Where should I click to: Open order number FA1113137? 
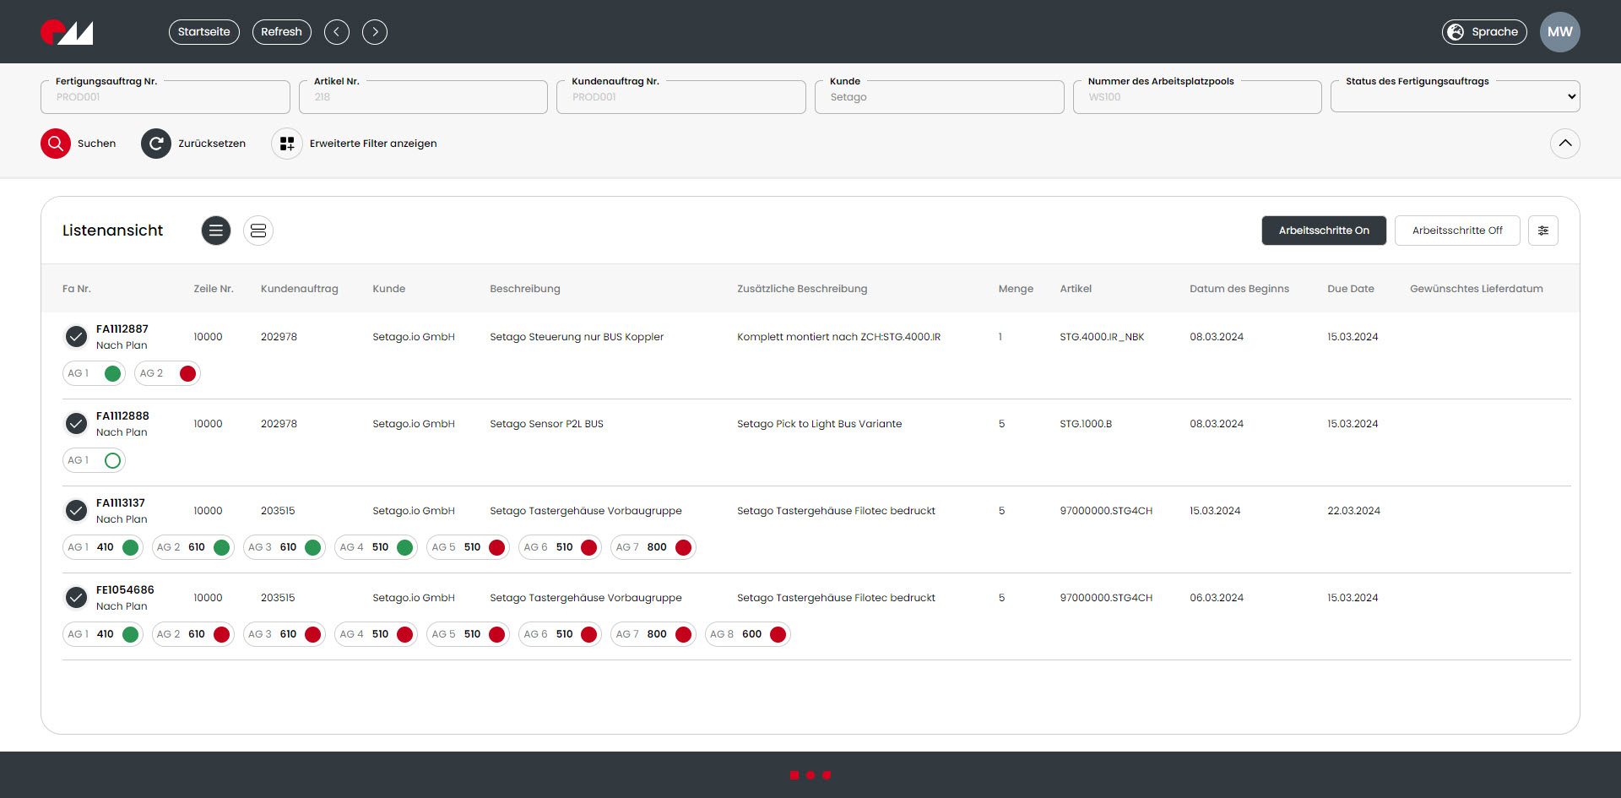(x=121, y=503)
